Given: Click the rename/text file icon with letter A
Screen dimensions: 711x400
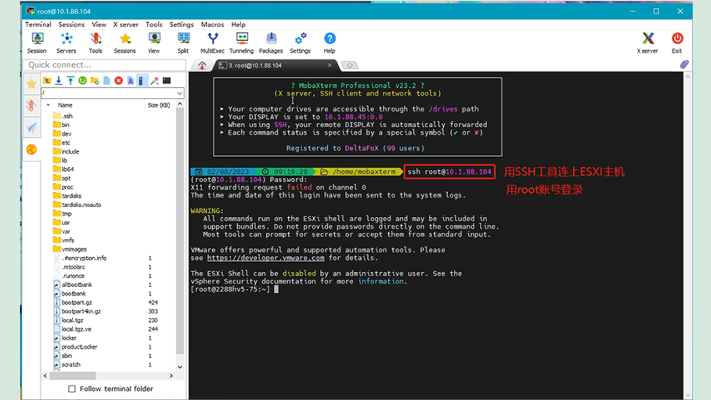Looking at the screenshot, I should pyautogui.click(x=131, y=81).
